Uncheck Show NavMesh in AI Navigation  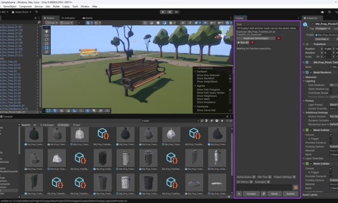click(x=230, y=78)
